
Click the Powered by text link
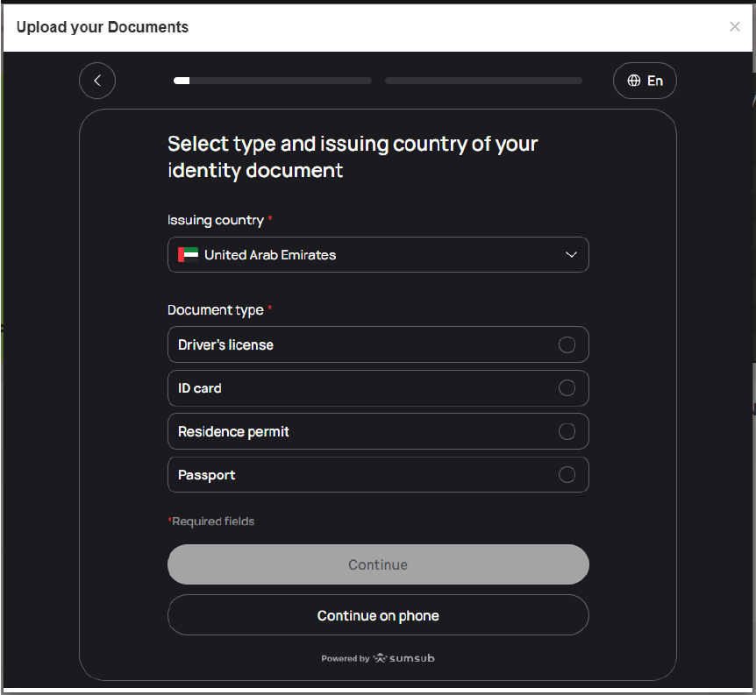(345, 659)
